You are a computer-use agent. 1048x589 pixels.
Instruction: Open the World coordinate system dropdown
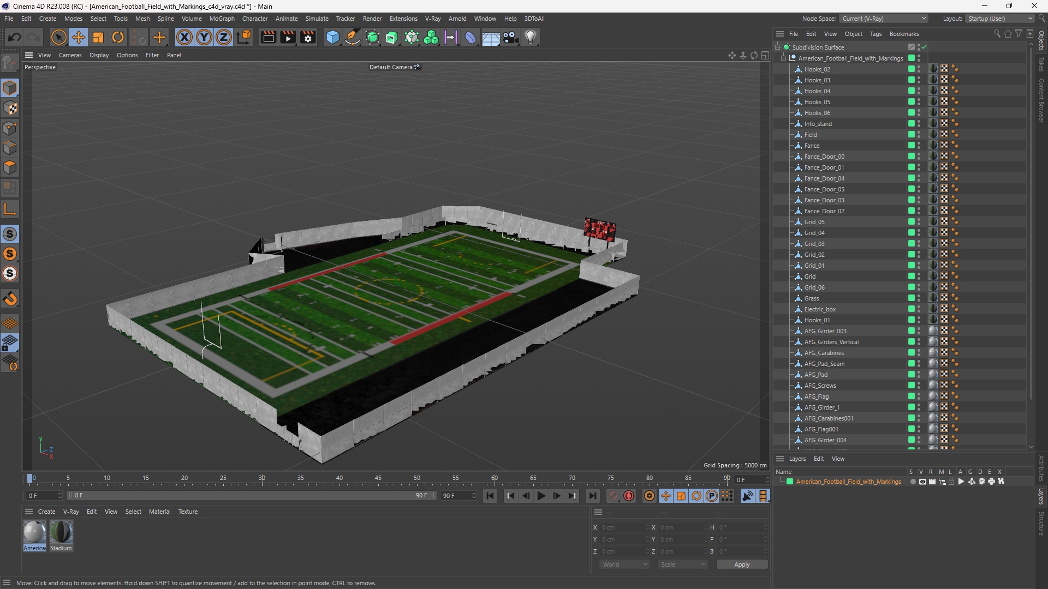pos(624,564)
